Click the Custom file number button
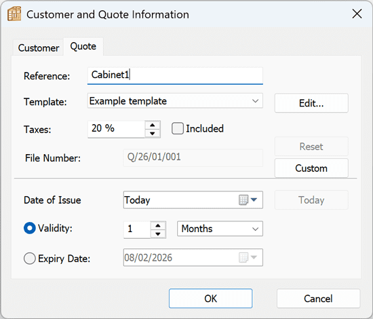 pyautogui.click(x=311, y=168)
